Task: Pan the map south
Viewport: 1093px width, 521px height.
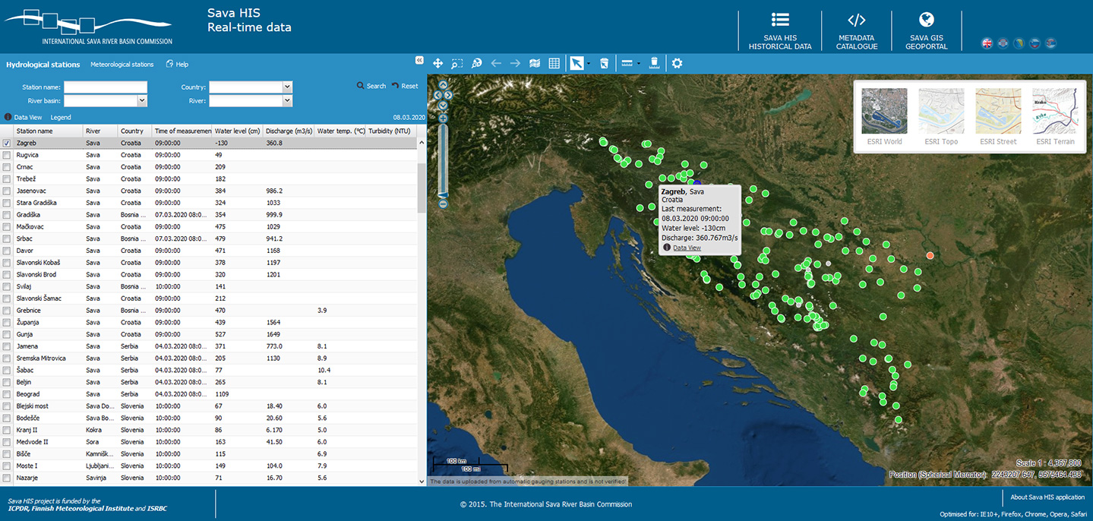Action: point(443,105)
